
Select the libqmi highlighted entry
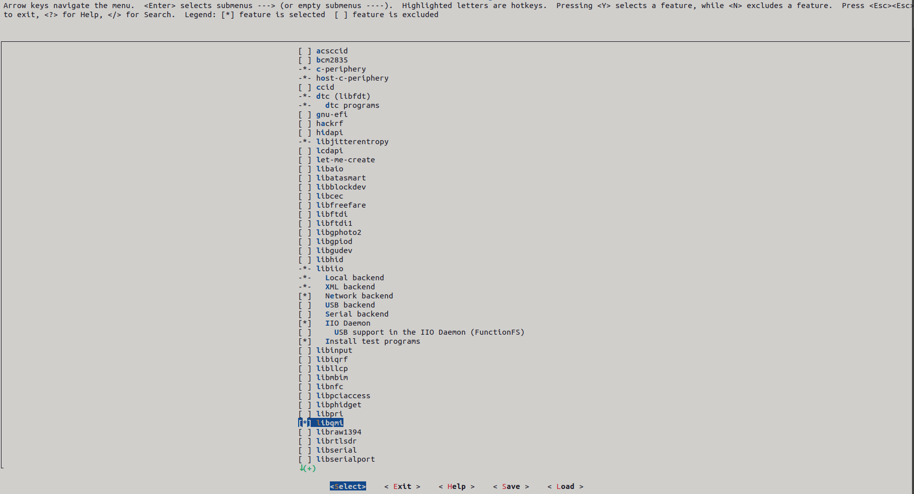pos(329,423)
